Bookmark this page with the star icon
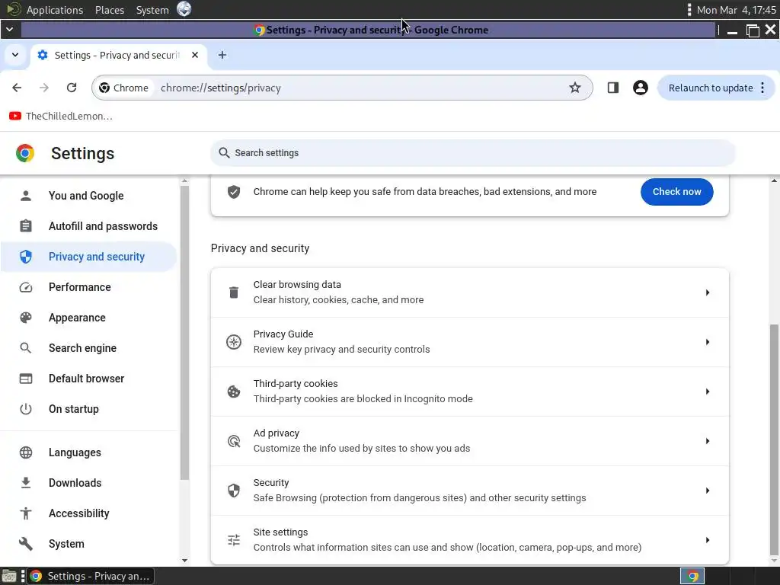This screenshot has width=780, height=585. [x=575, y=88]
